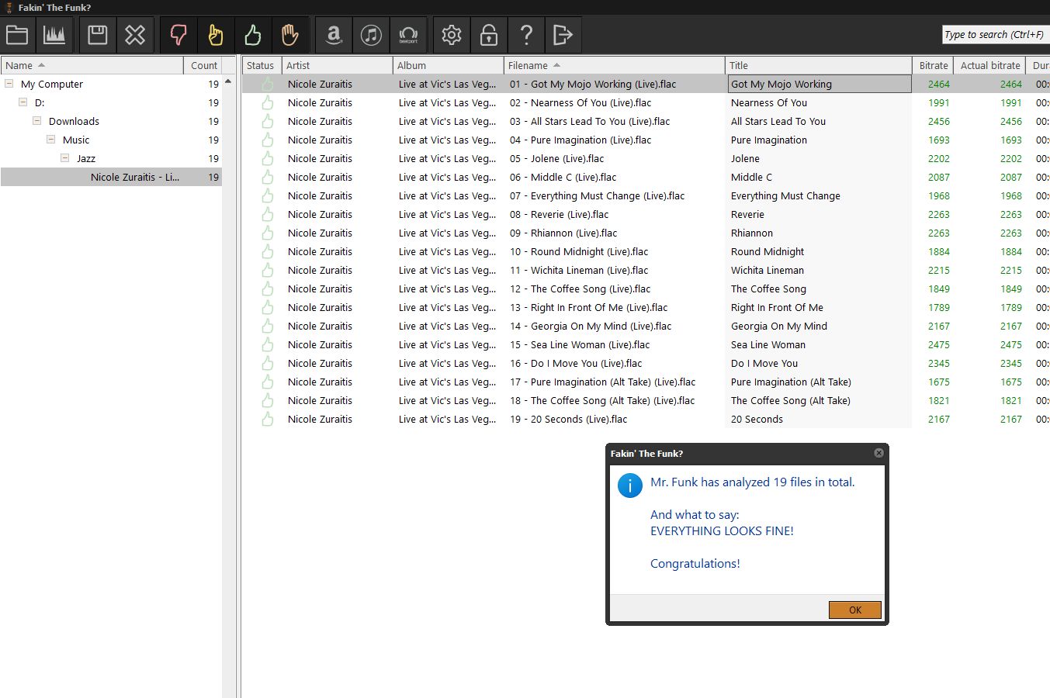Close the Fakin' The Funk dialog

tap(878, 453)
